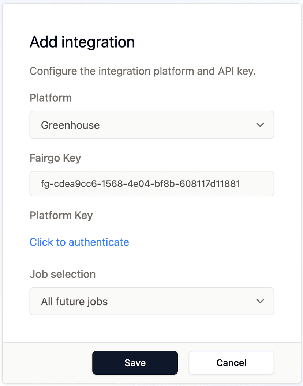Click the configure integration description text
This screenshot has width=303, height=386.
click(143, 71)
